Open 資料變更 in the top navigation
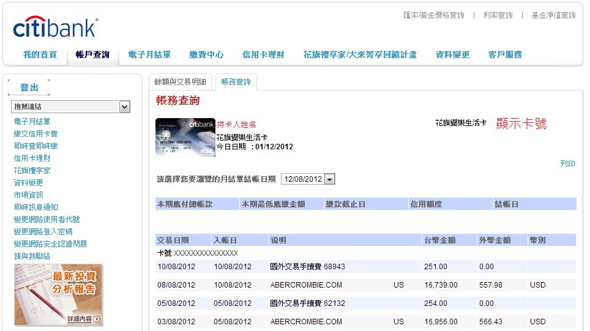The image size is (590, 331). (x=453, y=54)
